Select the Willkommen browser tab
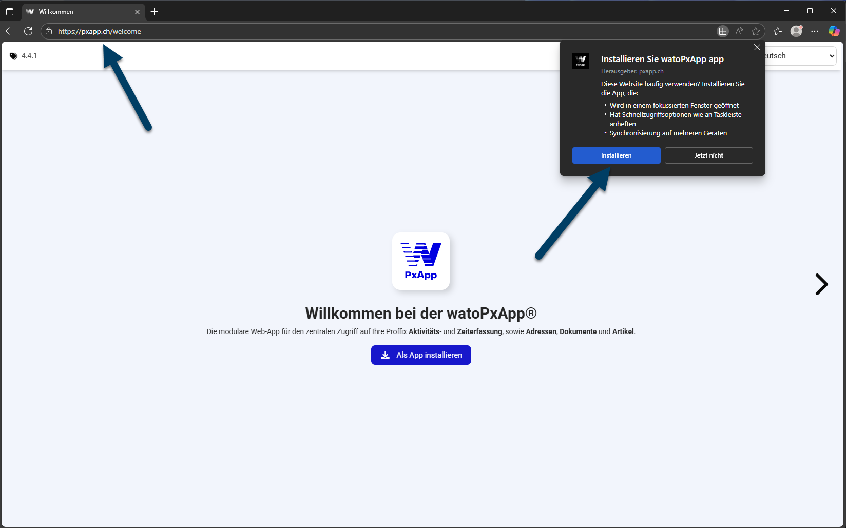Image resolution: width=846 pixels, height=528 pixels. tap(77, 11)
